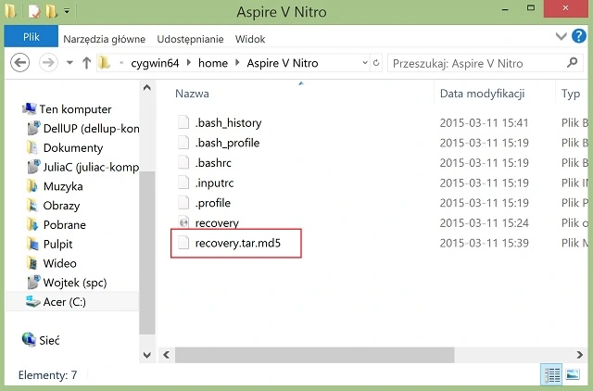Select the .inputrc file

tap(214, 183)
